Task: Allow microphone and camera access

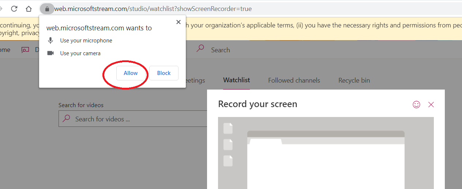Action: (x=131, y=73)
